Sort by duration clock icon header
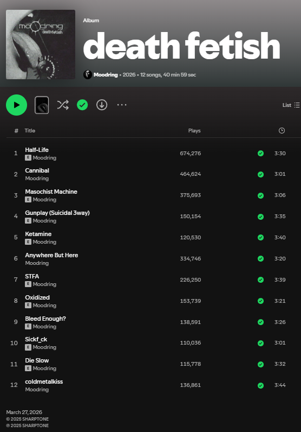The width and height of the screenshot is (301, 432). click(282, 131)
